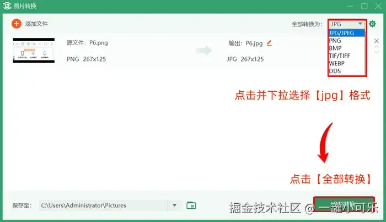386x222 pixels.
Task: Open the output folder browse icon
Action: [x=191, y=206]
